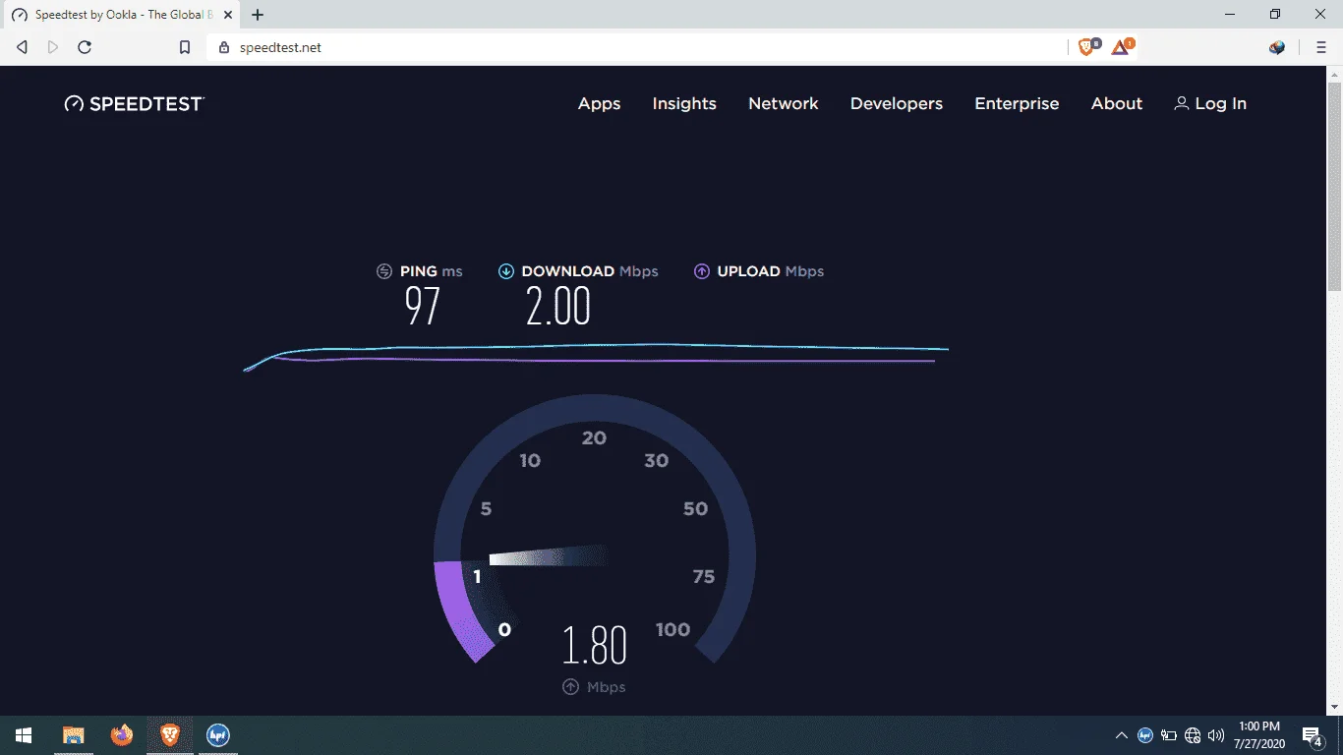Open the Brave hamburger menu
The width and height of the screenshot is (1343, 755).
click(1320, 47)
